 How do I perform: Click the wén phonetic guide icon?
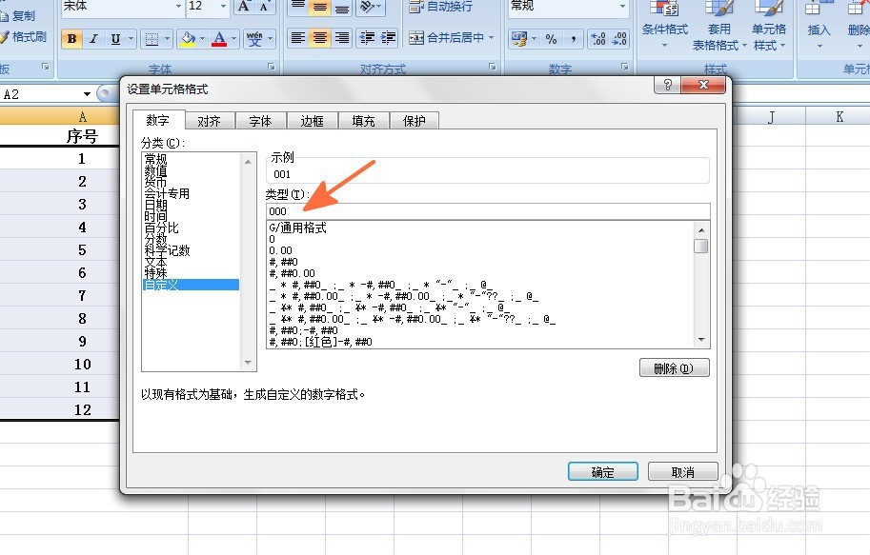click(x=254, y=39)
